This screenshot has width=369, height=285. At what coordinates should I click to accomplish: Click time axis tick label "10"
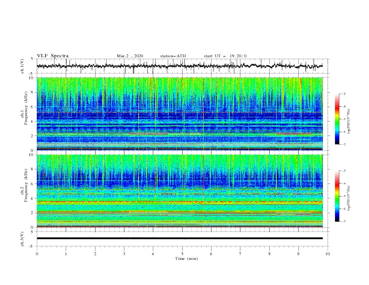[x=328, y=254]
